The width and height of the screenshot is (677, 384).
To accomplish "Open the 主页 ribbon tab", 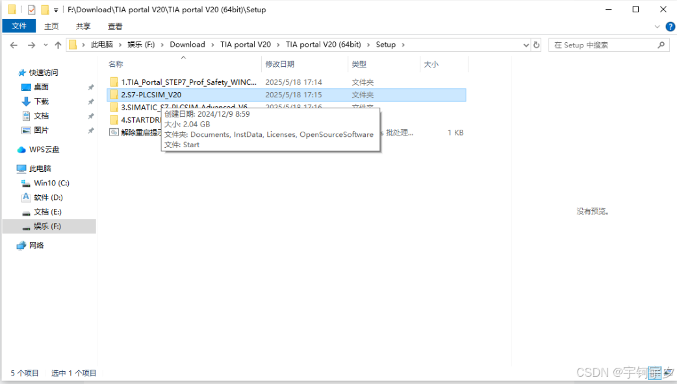I will click(51, 27).
